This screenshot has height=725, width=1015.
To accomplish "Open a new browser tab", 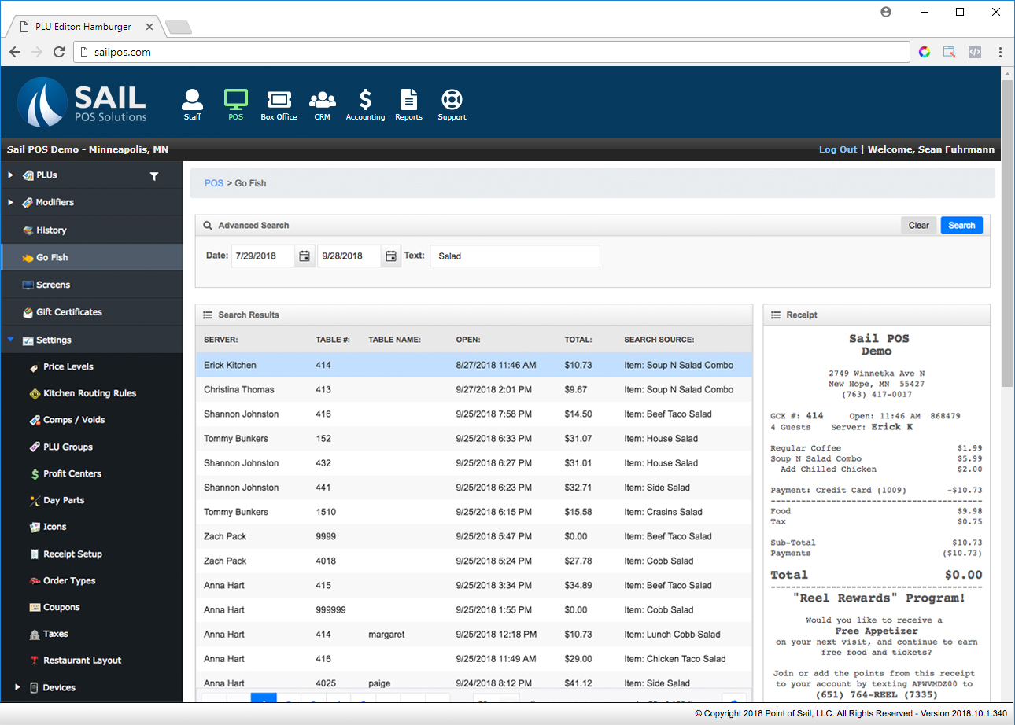I will coord(179,28).
